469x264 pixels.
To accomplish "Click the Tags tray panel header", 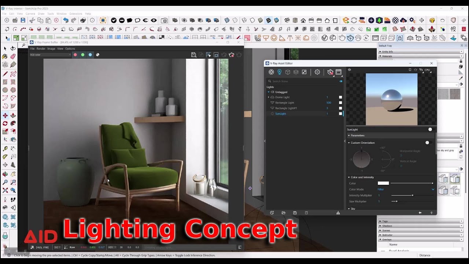I will [x=420, y=221].
